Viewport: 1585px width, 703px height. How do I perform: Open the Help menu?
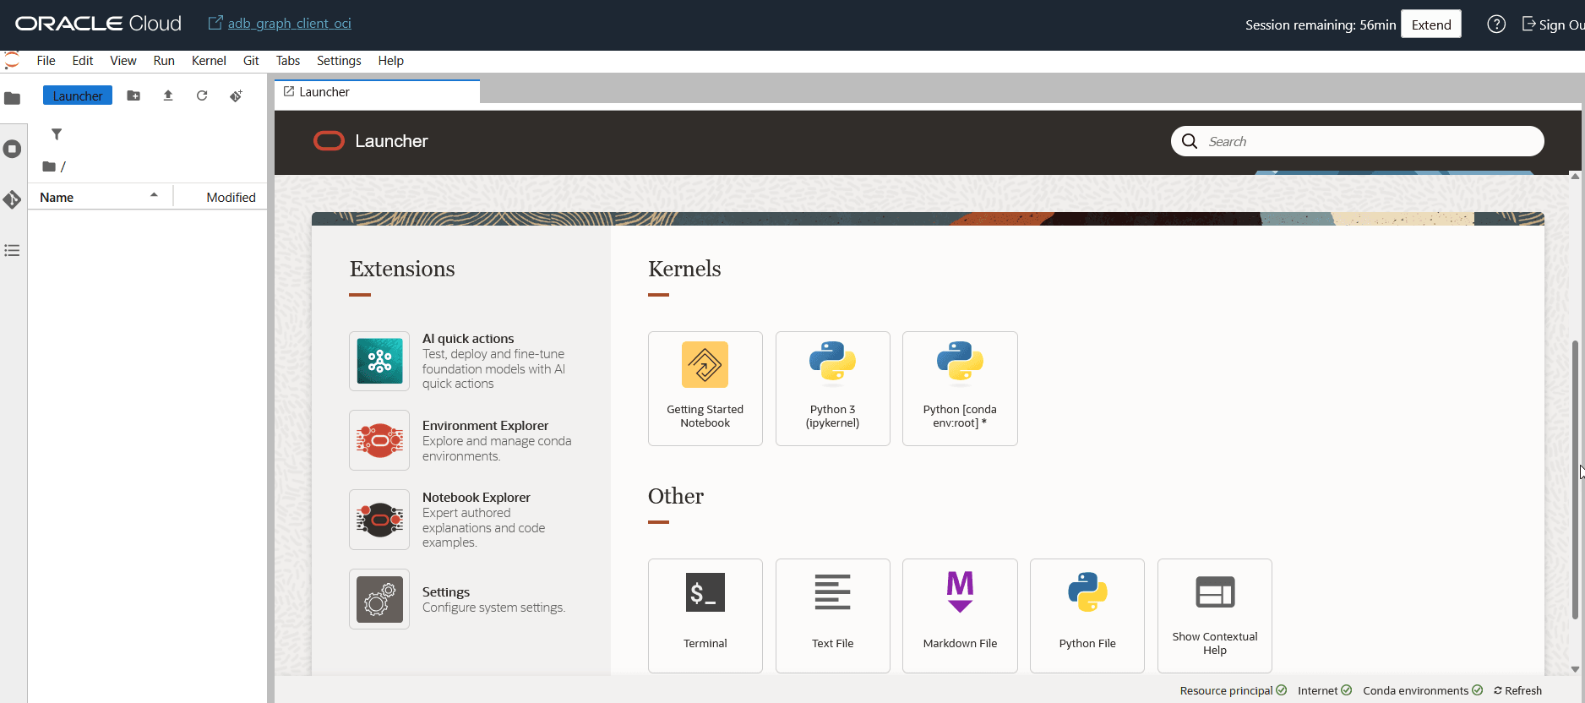391,61
